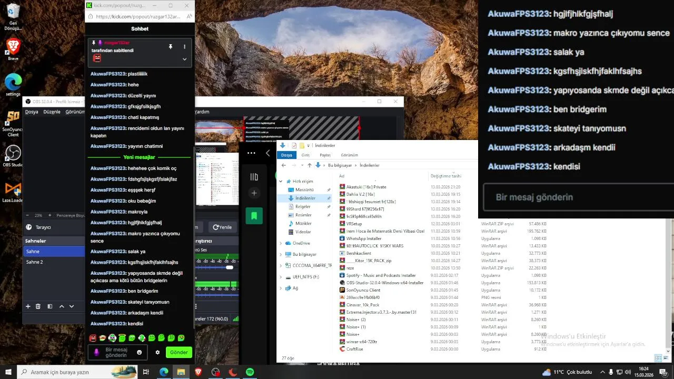Image resolution: width=674 pixels, height=379 pixels.
Task: Open Windows Start menu
Action: pos(8,372)
